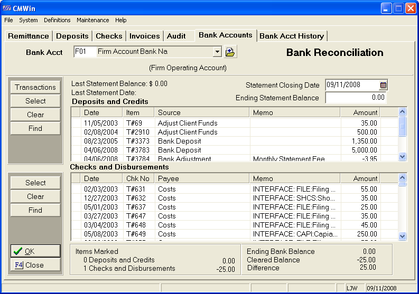This screenshot has width=419, height=294.
Task: Open the Invoices tab
Action: click(144, 36)
